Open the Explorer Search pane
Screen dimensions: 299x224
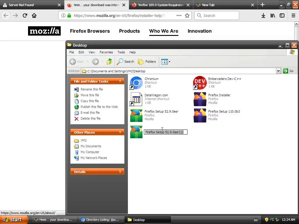[x=125, y=62]
